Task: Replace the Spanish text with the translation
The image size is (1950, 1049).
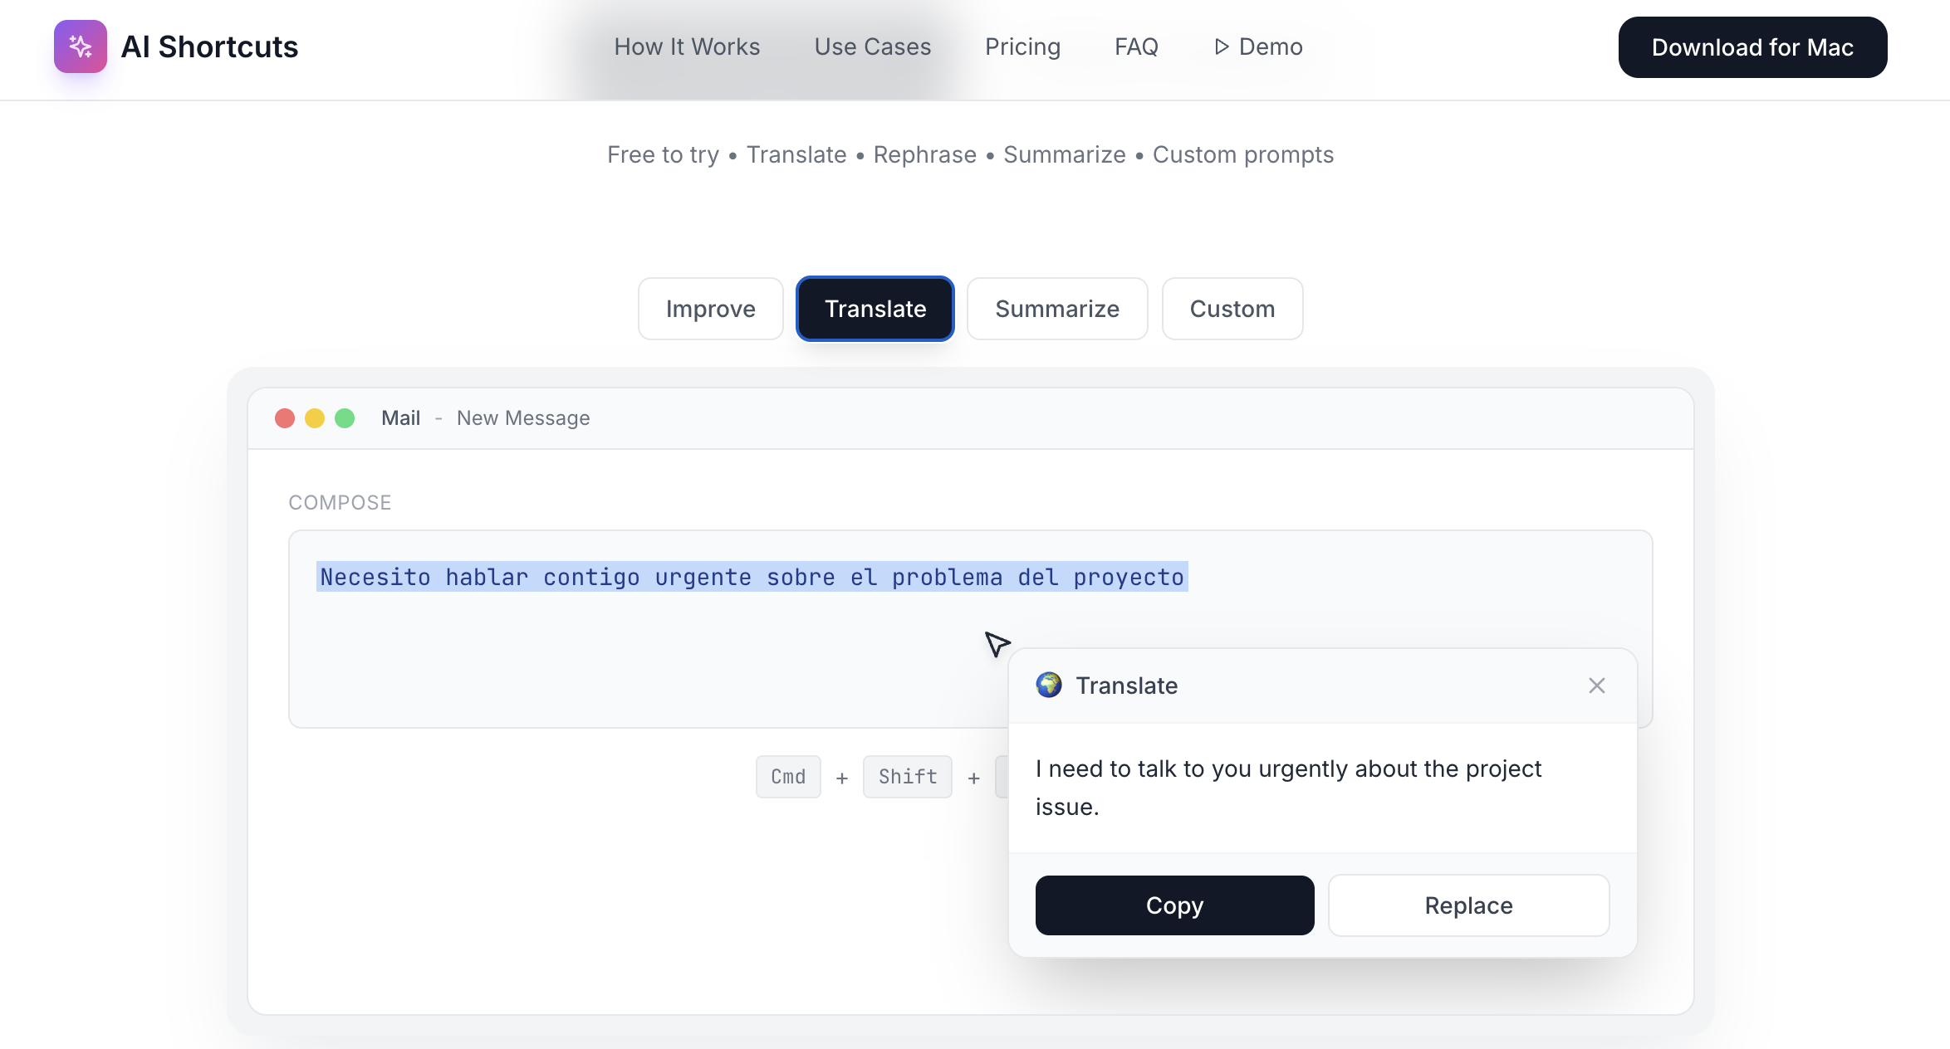Action: (1468, 905)
